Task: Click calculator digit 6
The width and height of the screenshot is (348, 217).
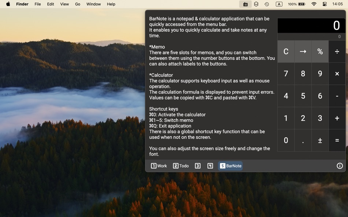Action: [320, 96]
